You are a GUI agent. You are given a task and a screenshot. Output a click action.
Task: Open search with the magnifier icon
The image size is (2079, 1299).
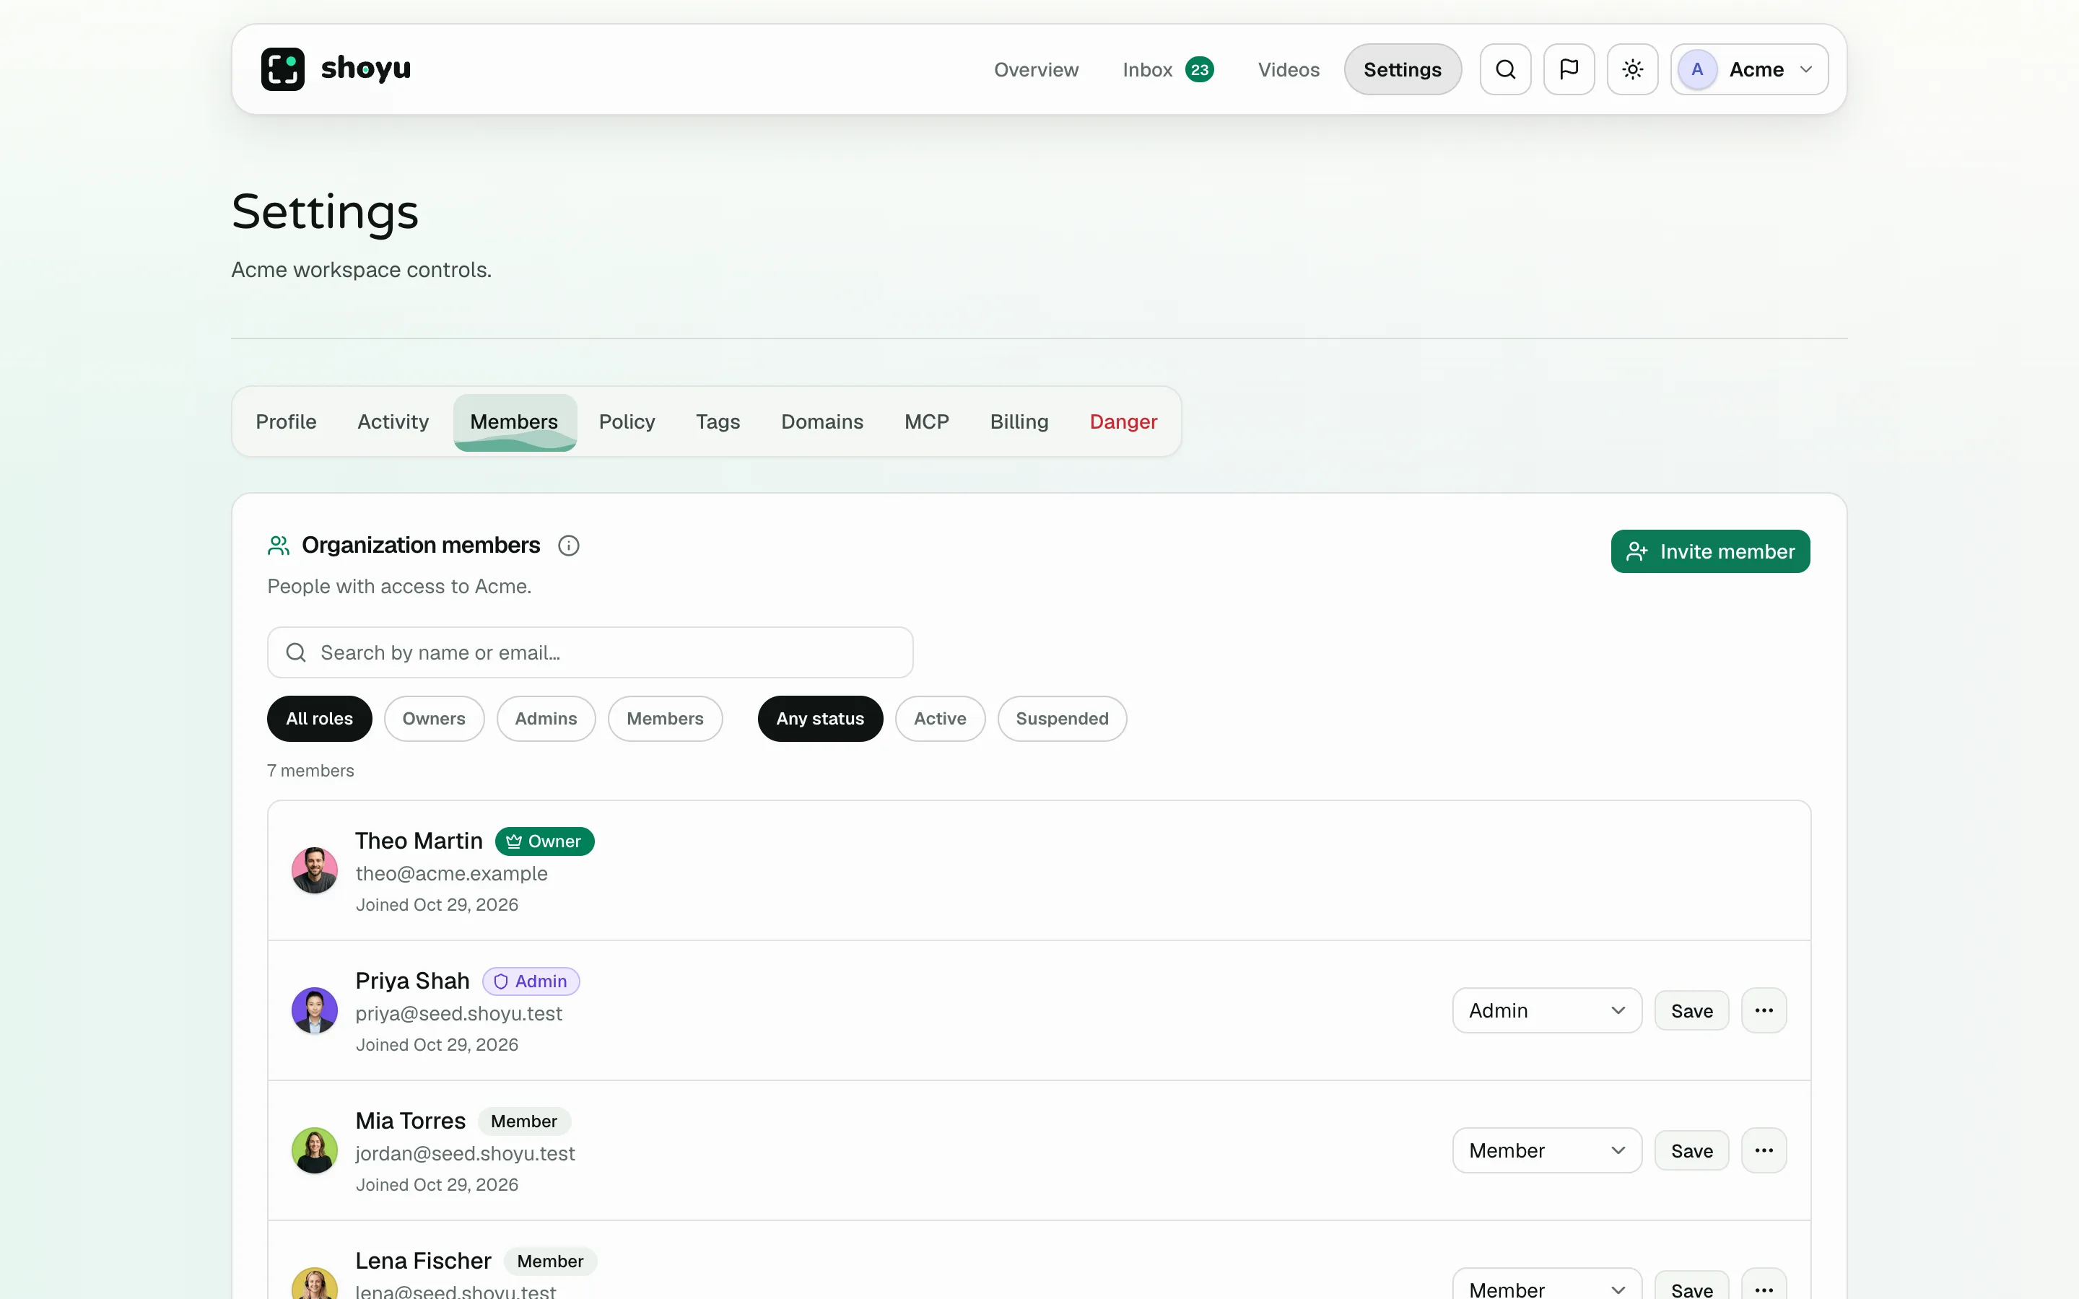pos(1505,69)
